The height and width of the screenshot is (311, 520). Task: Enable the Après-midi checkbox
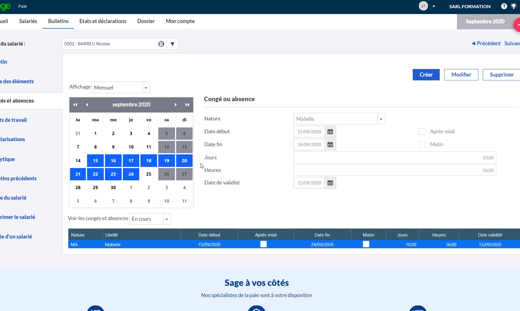(x=422, y=132)
